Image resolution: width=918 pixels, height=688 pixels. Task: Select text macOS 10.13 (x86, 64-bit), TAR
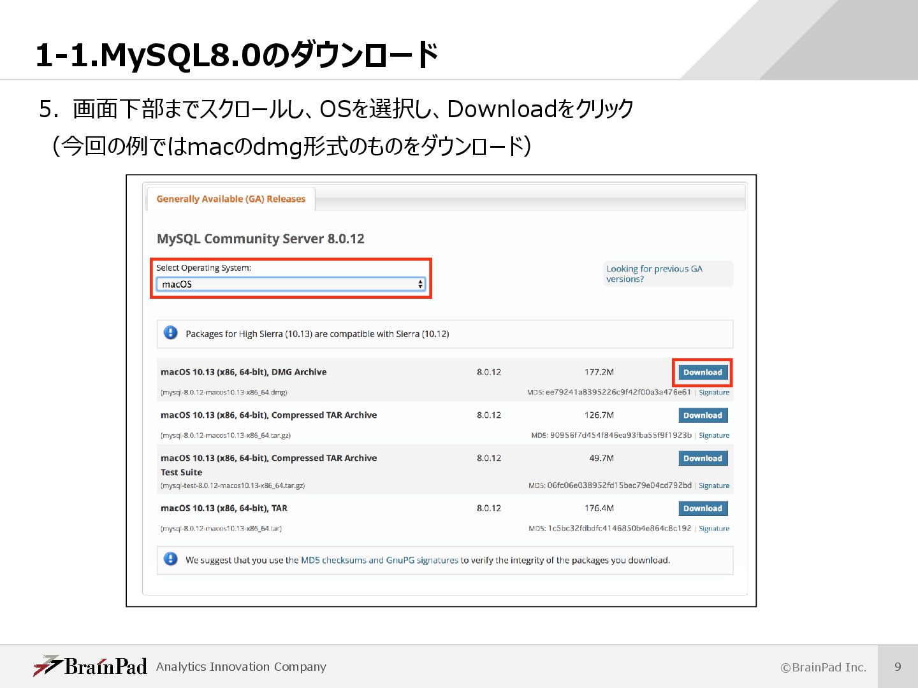(224, 508)
